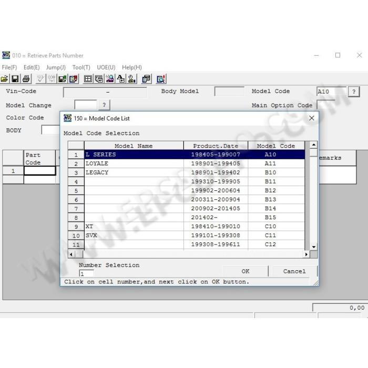Image resolution: width=368 pixels, height=368 pixels.
Task: Click the model list scroll down arrow
Action: pos(313,247)
